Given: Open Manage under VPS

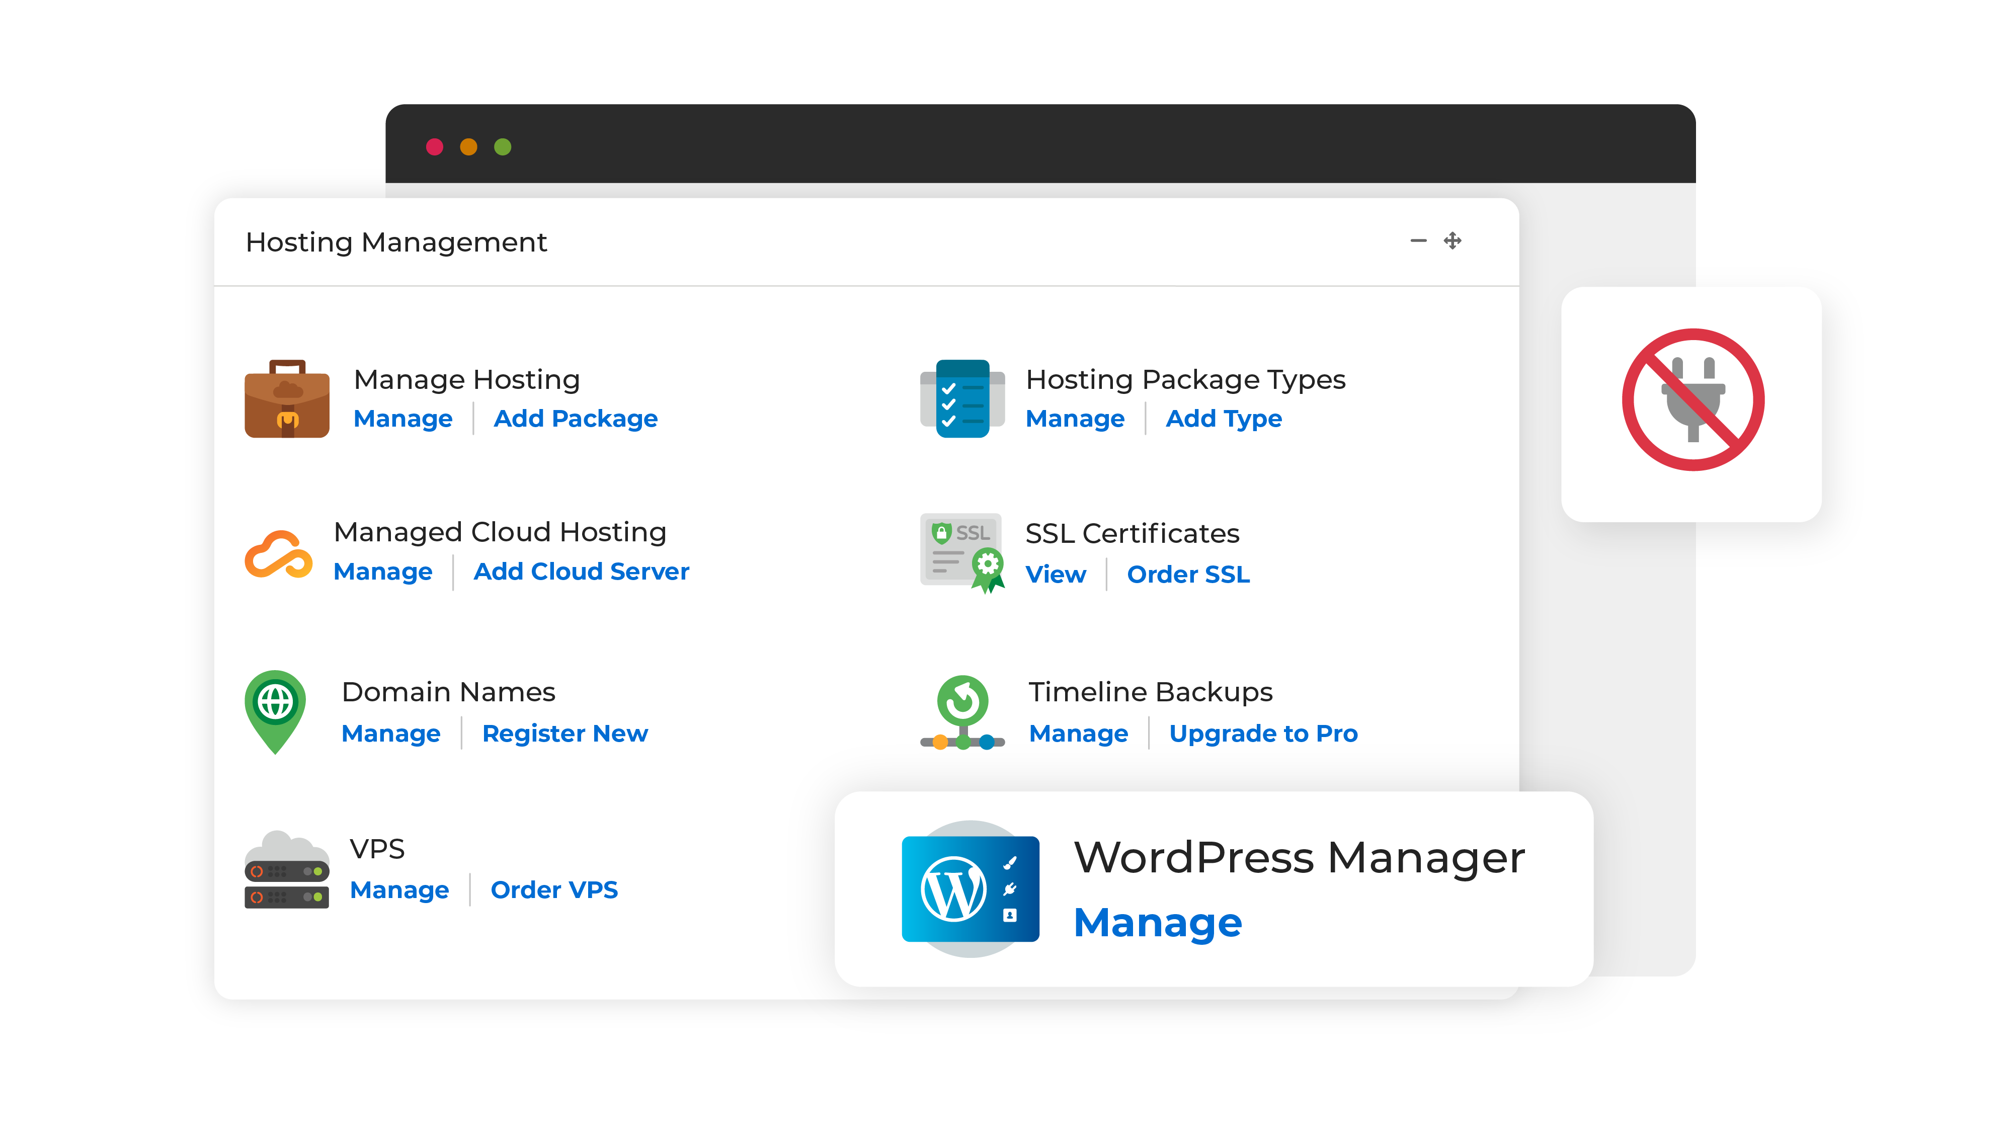Looking at the screenshot, I should coord(399,890).
